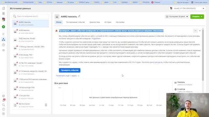Screen dimensions: 209x117
Task: Click the search magnifier icon in sidebar
Action: (x=4, y=105)
